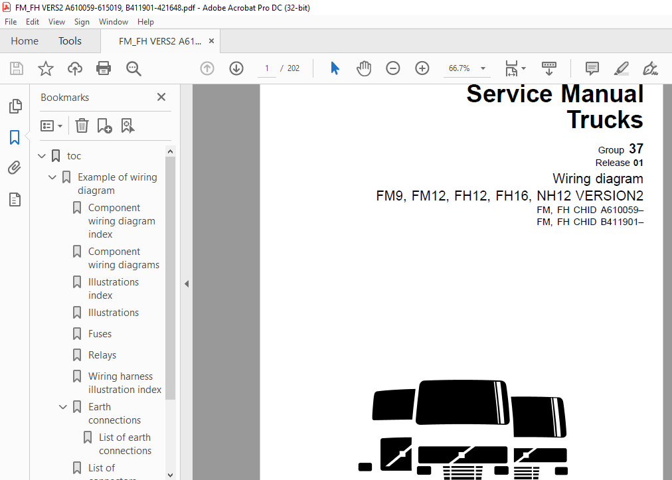Click the zoom level 66.7% field
Image resolution: width=672 pixels, height=480 pixels.
coord(459,68)
